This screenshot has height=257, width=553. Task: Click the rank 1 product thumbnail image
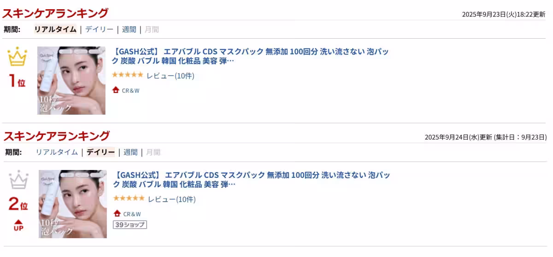pyautogui.click(x=71, y=80)
